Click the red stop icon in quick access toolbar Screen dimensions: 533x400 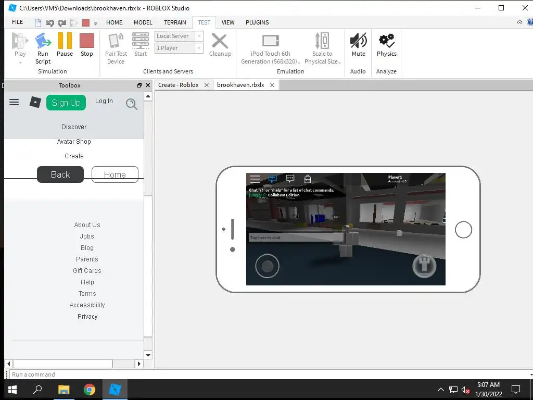(86, 23)
